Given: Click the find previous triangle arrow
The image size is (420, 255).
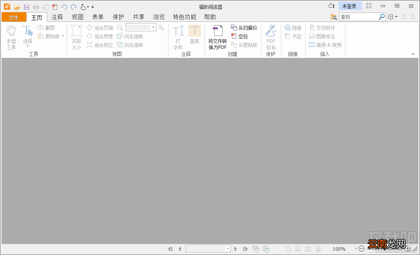Looking at the screenshot, I should (403, 17).
